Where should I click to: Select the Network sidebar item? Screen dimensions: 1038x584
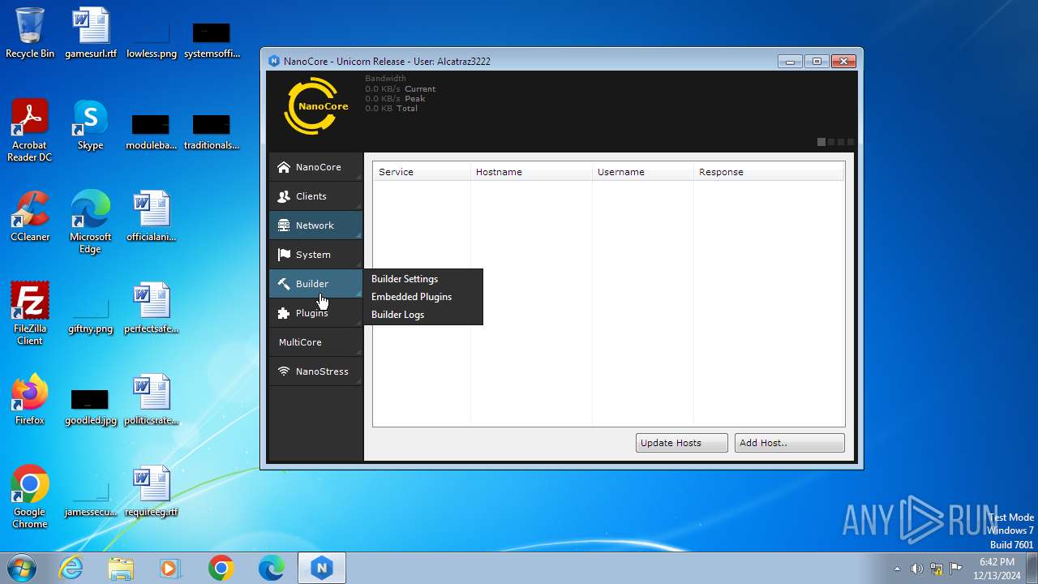pyautogui.click(x=315, y=225)
